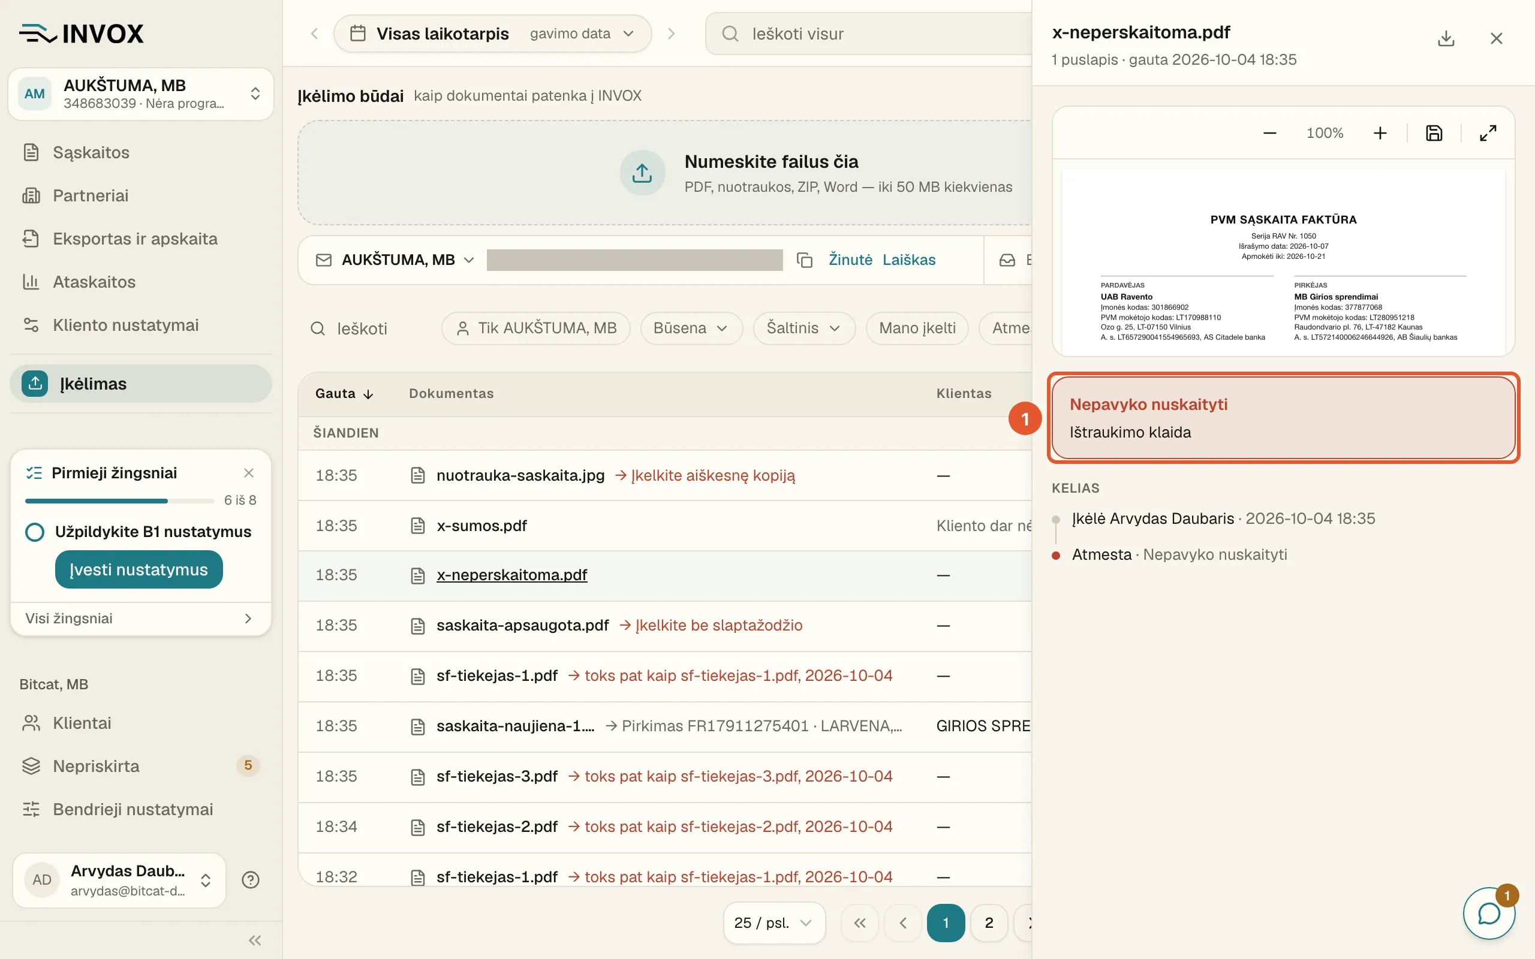Go to page 2 of the list
Image resolution: width=1535 pixels, height=959 pixels.
tap(989, 923)
